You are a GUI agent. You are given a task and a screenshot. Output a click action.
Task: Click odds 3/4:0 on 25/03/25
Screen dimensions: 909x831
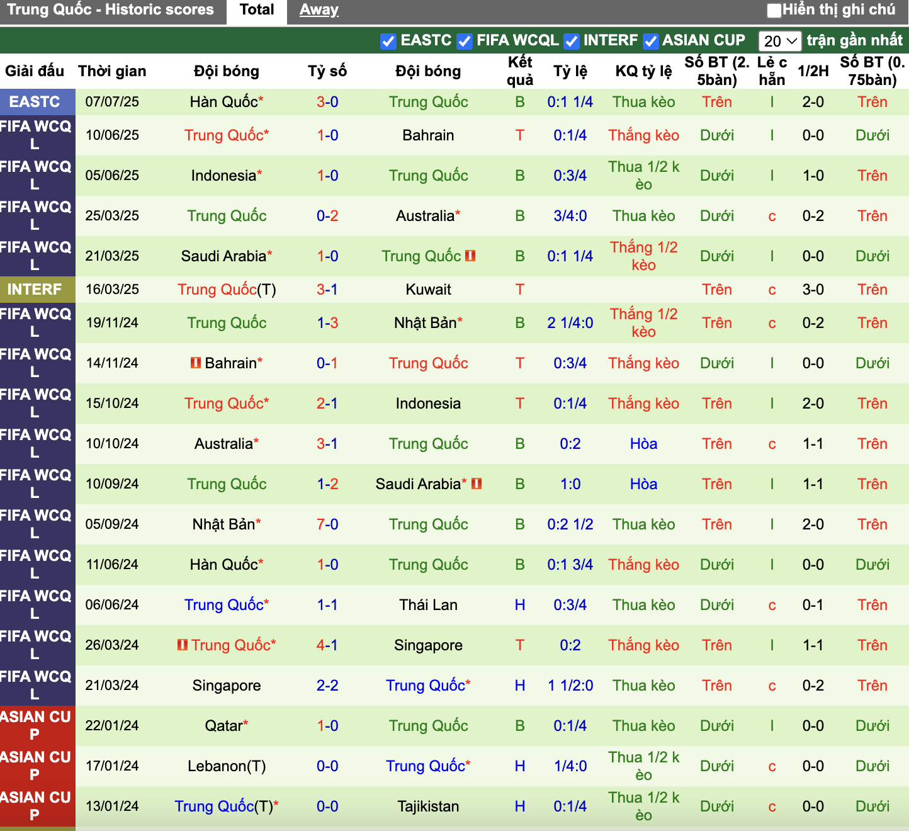coord(570,216)
